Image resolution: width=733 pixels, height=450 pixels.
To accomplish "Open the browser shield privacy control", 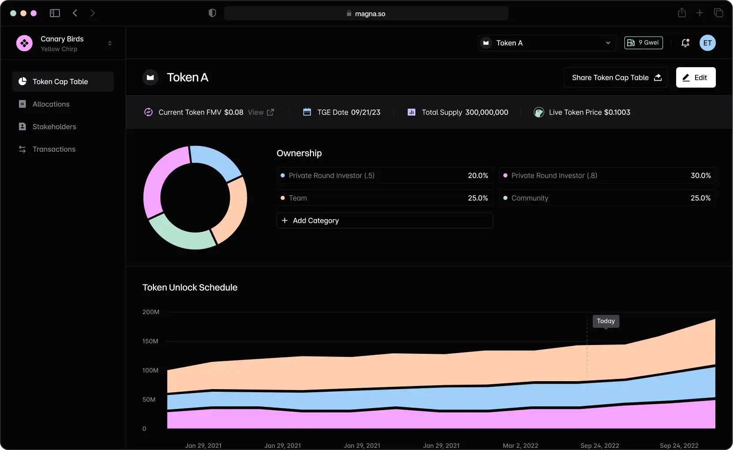I will click(x=213, y=13).
